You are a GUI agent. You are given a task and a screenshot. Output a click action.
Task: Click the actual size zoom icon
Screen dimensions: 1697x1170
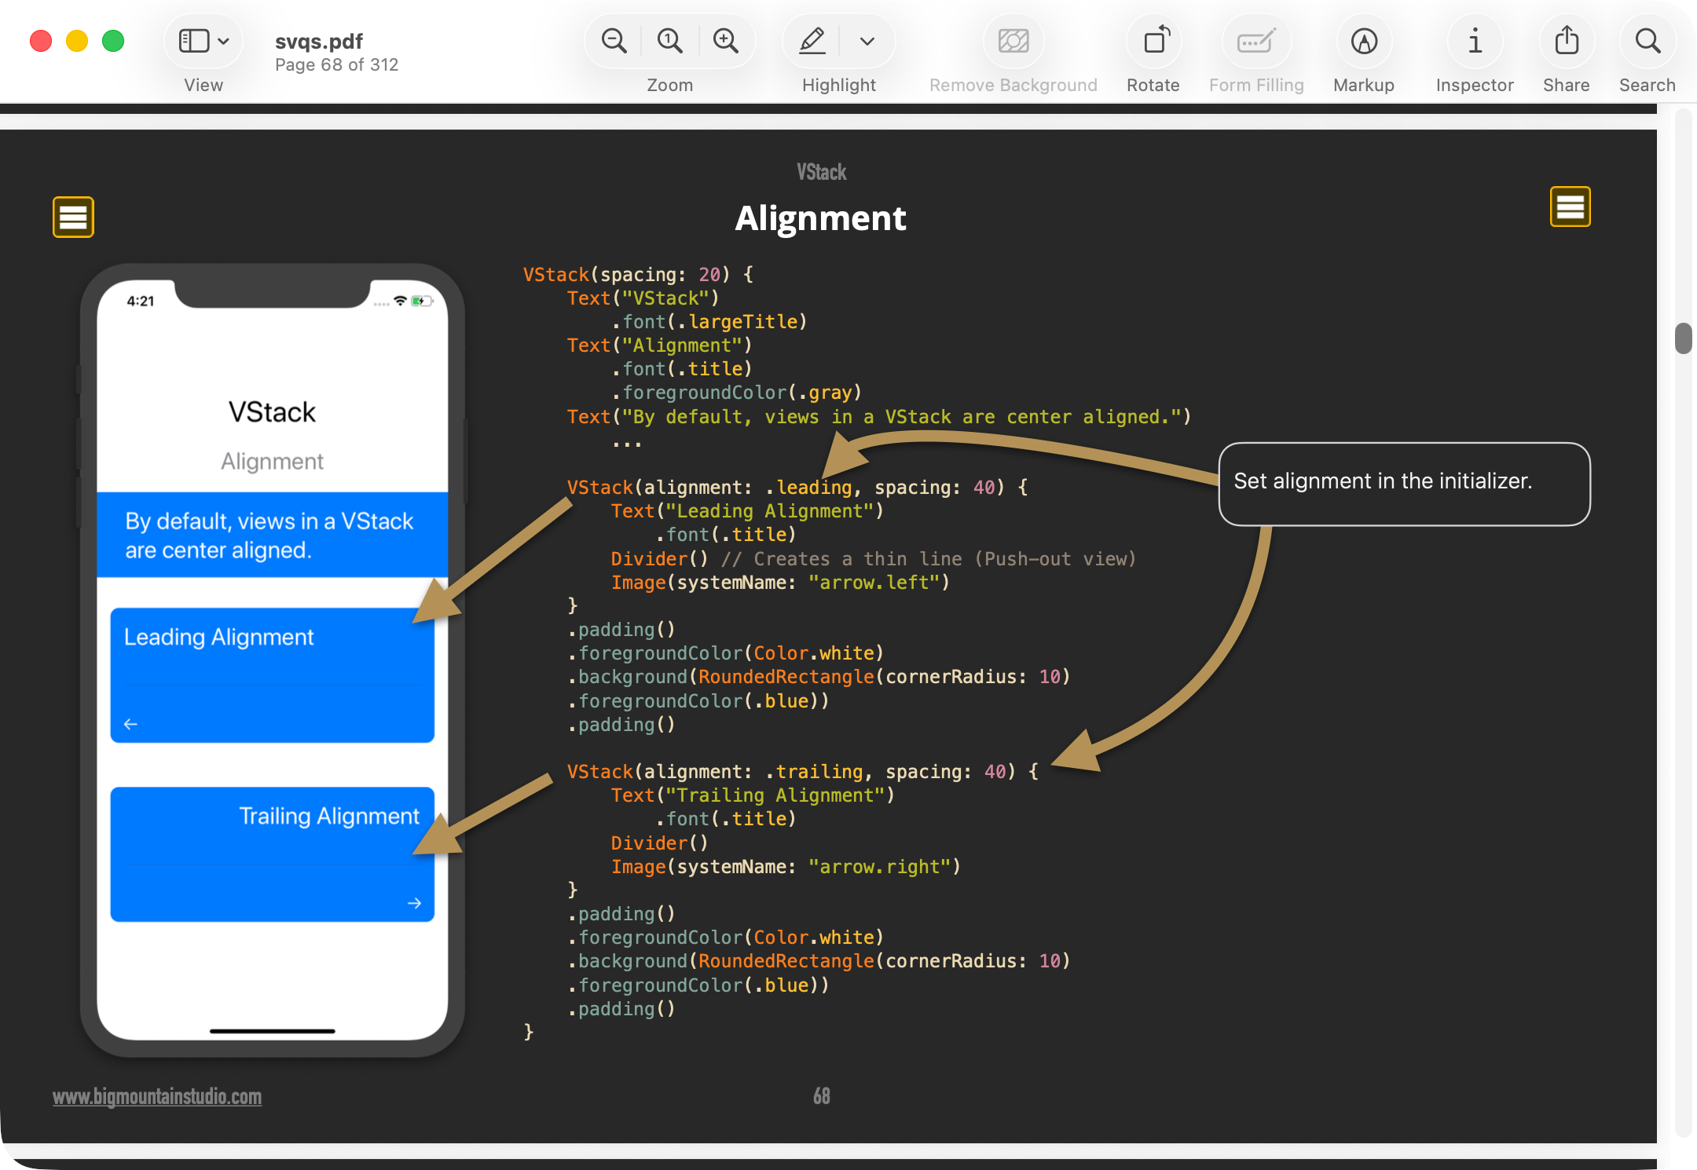pos(669,41)
